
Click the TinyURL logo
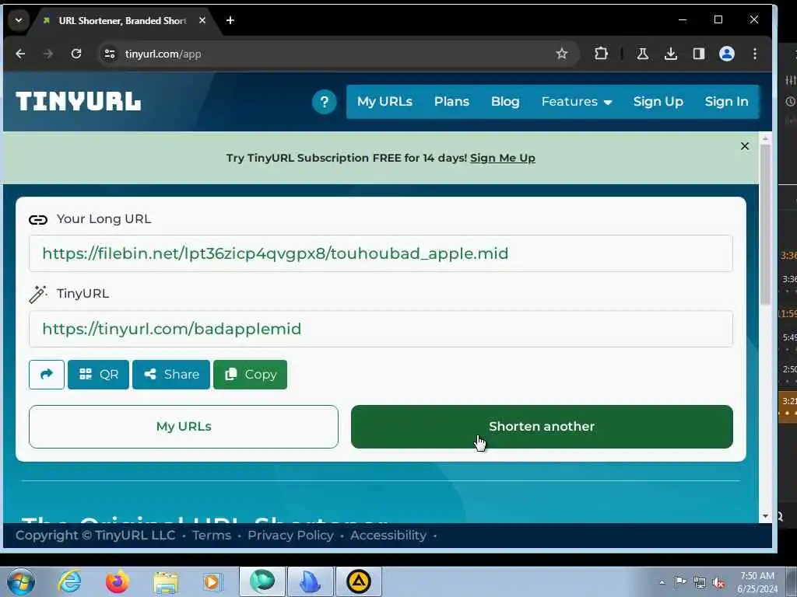pos(79,102)
